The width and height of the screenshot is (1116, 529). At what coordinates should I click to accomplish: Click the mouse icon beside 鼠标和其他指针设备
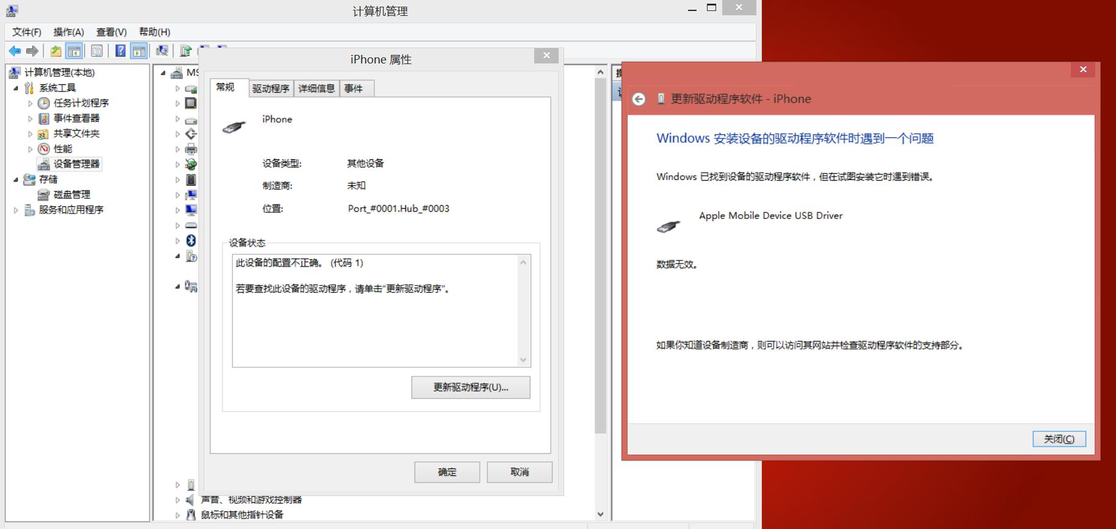pos(191,515)
